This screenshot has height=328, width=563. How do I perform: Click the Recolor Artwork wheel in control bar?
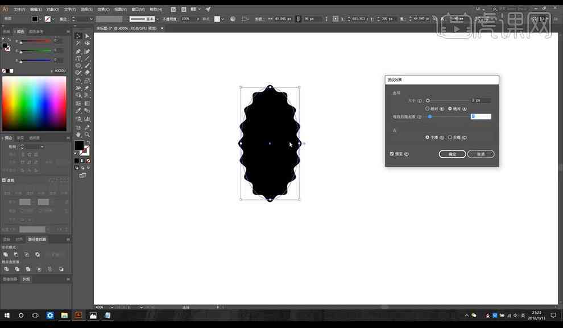point(233,19)
